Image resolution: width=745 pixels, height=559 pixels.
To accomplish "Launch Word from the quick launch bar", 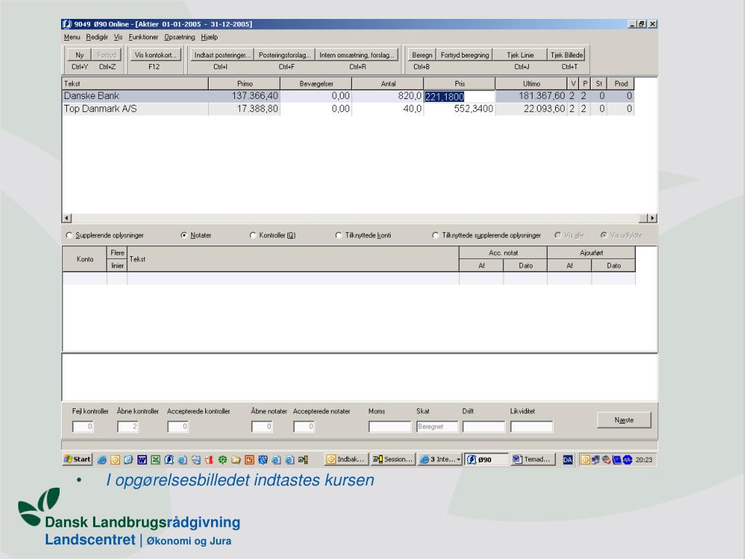I will (x=142, y=460).
